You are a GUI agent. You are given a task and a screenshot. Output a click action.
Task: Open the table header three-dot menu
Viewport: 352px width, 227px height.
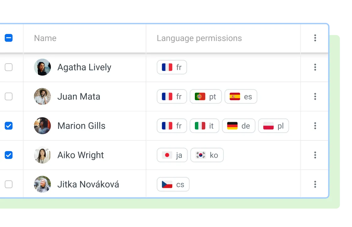pos(315,38)
